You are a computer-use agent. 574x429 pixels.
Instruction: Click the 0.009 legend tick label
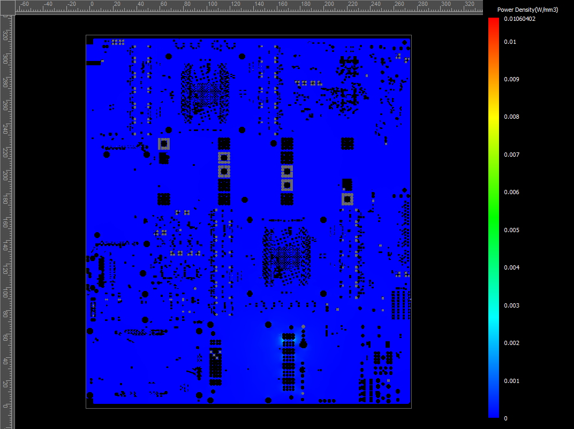pyautogui.click(x=511, y=79)
